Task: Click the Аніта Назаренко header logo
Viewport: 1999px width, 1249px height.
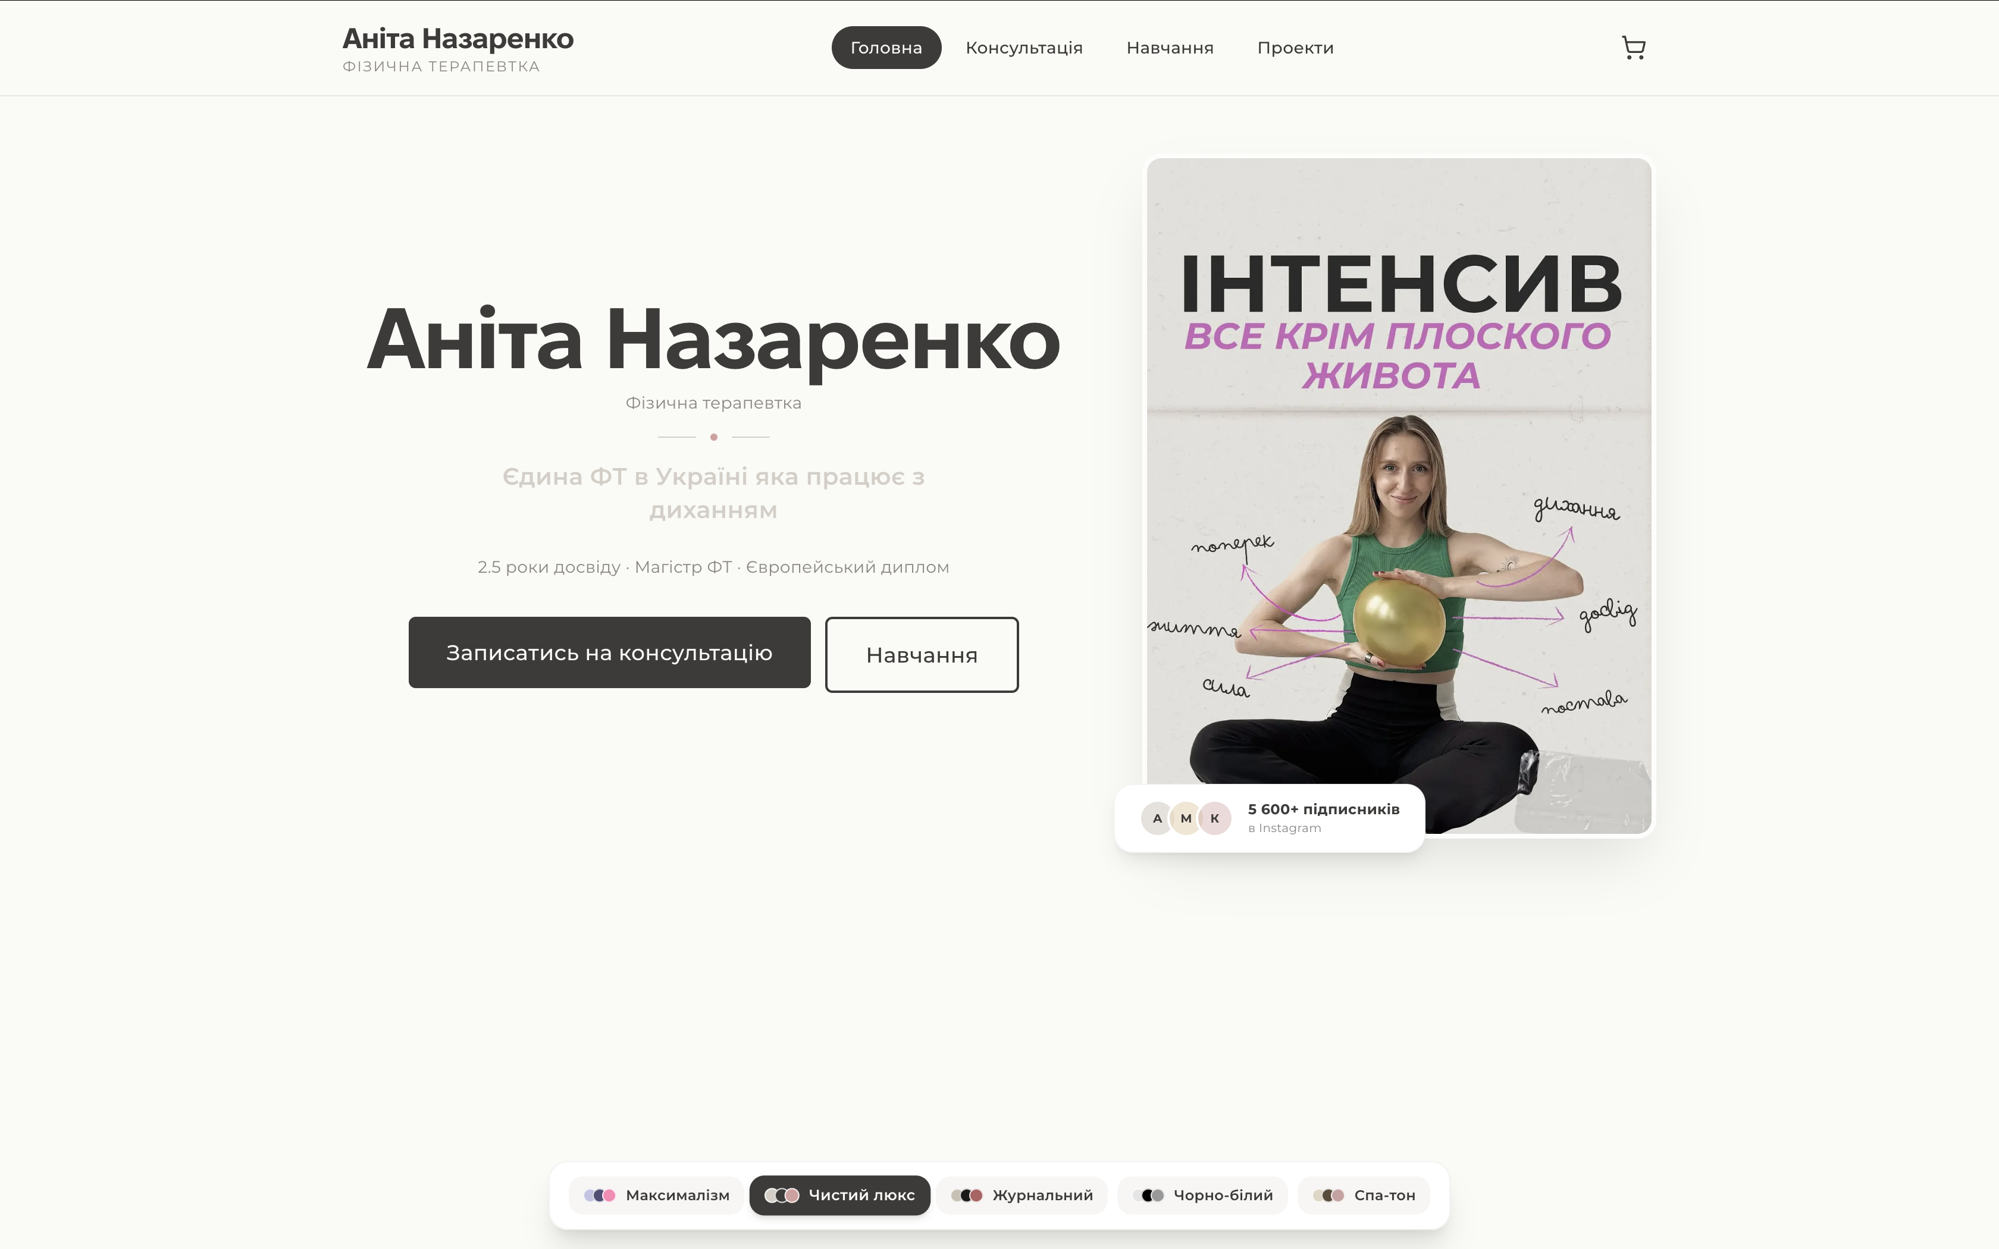Action: [x=458, y=49]
